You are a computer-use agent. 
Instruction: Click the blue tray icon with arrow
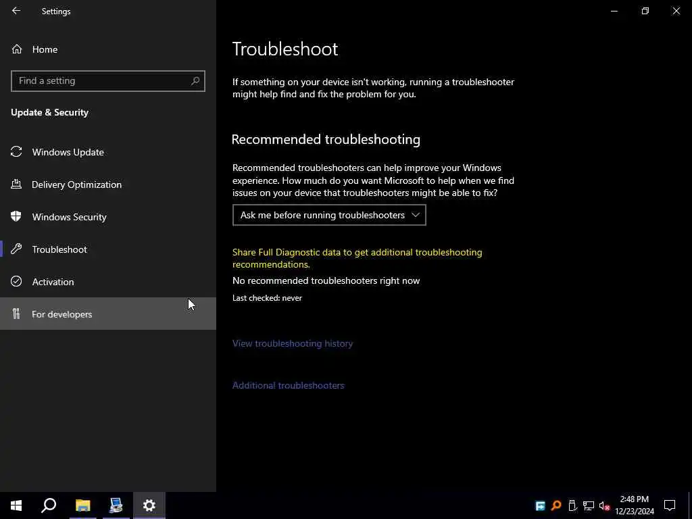click(x=540, y=505)
